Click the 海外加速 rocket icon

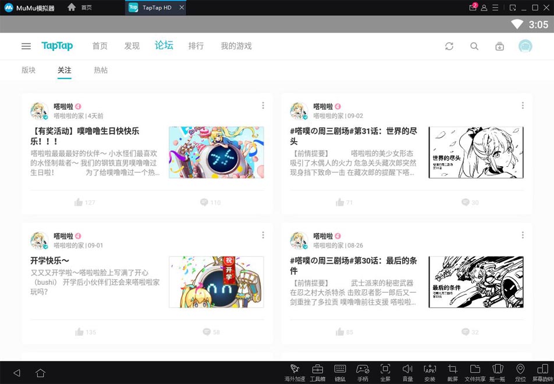pyautogui.click(x=294, y=373)
